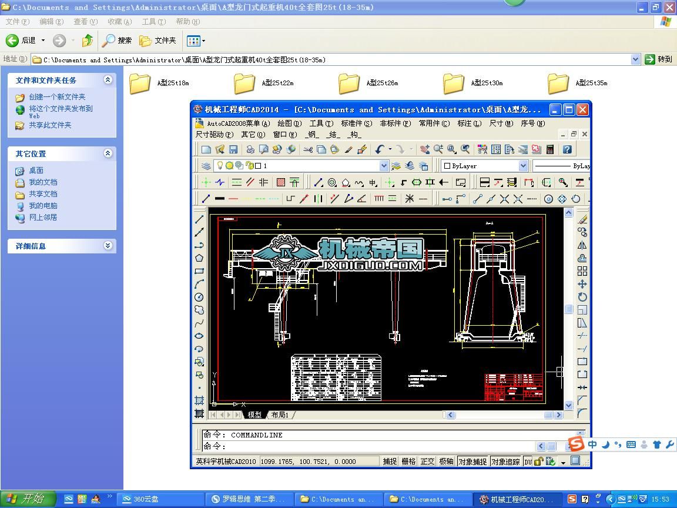
Task: Switch to the 布局1 layout tab
Action: pos(280,415)
